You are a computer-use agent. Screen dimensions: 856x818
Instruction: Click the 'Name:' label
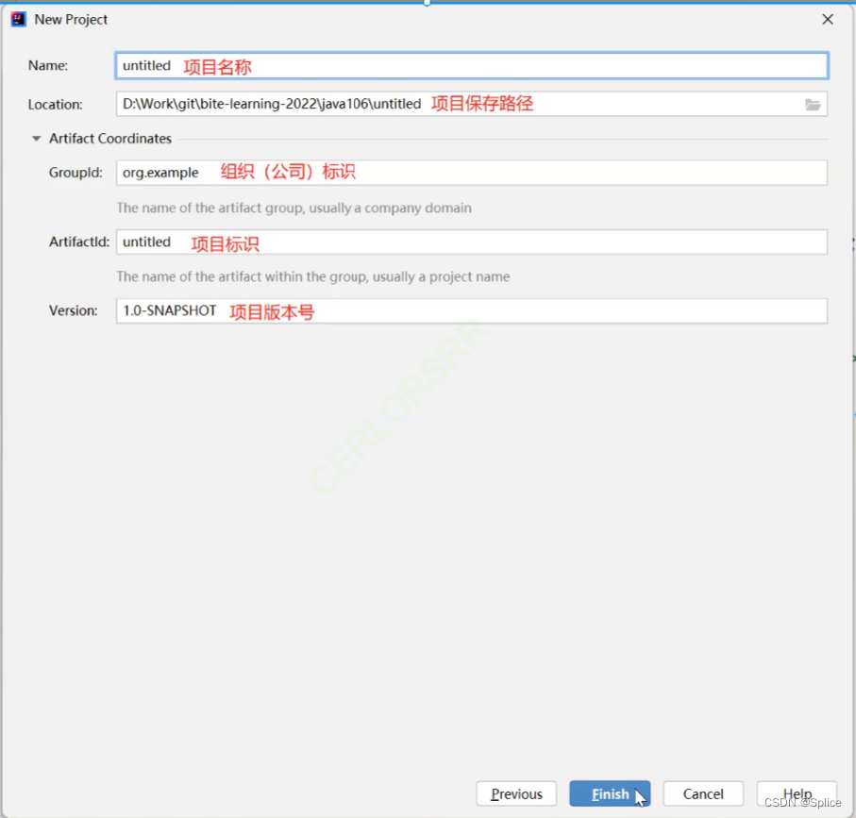pos(48,65)
